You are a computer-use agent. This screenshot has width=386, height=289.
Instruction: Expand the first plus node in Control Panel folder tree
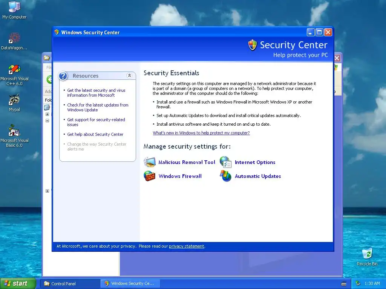[47, 114]
